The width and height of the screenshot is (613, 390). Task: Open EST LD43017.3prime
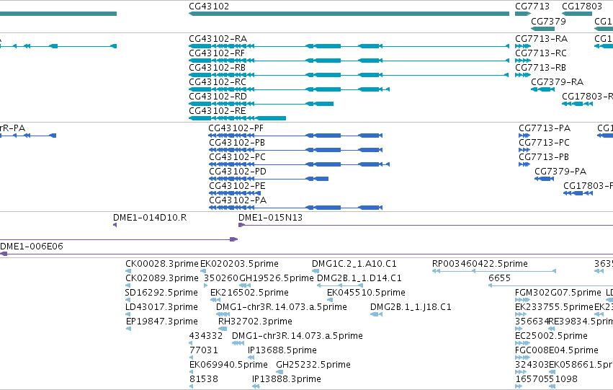point(161,308)
